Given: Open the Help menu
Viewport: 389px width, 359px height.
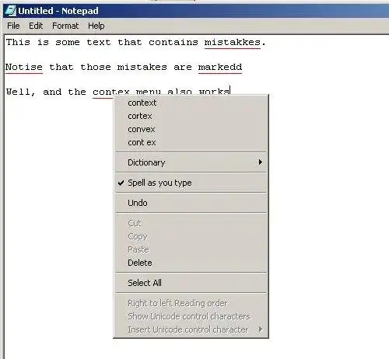Looking at the screenshot, I should pos(96,26).
